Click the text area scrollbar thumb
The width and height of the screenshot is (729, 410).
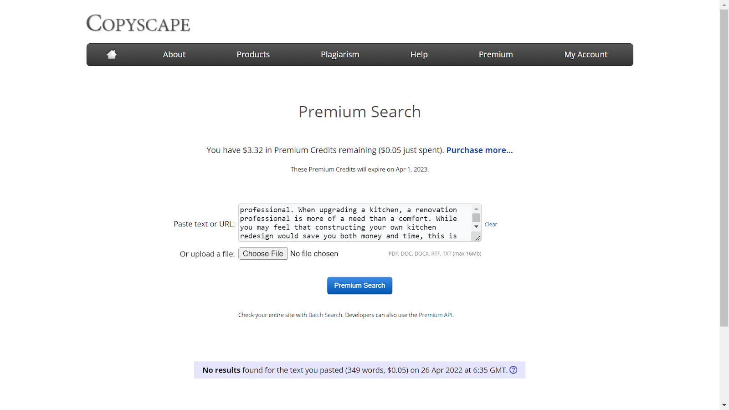[x=476, y=218]
